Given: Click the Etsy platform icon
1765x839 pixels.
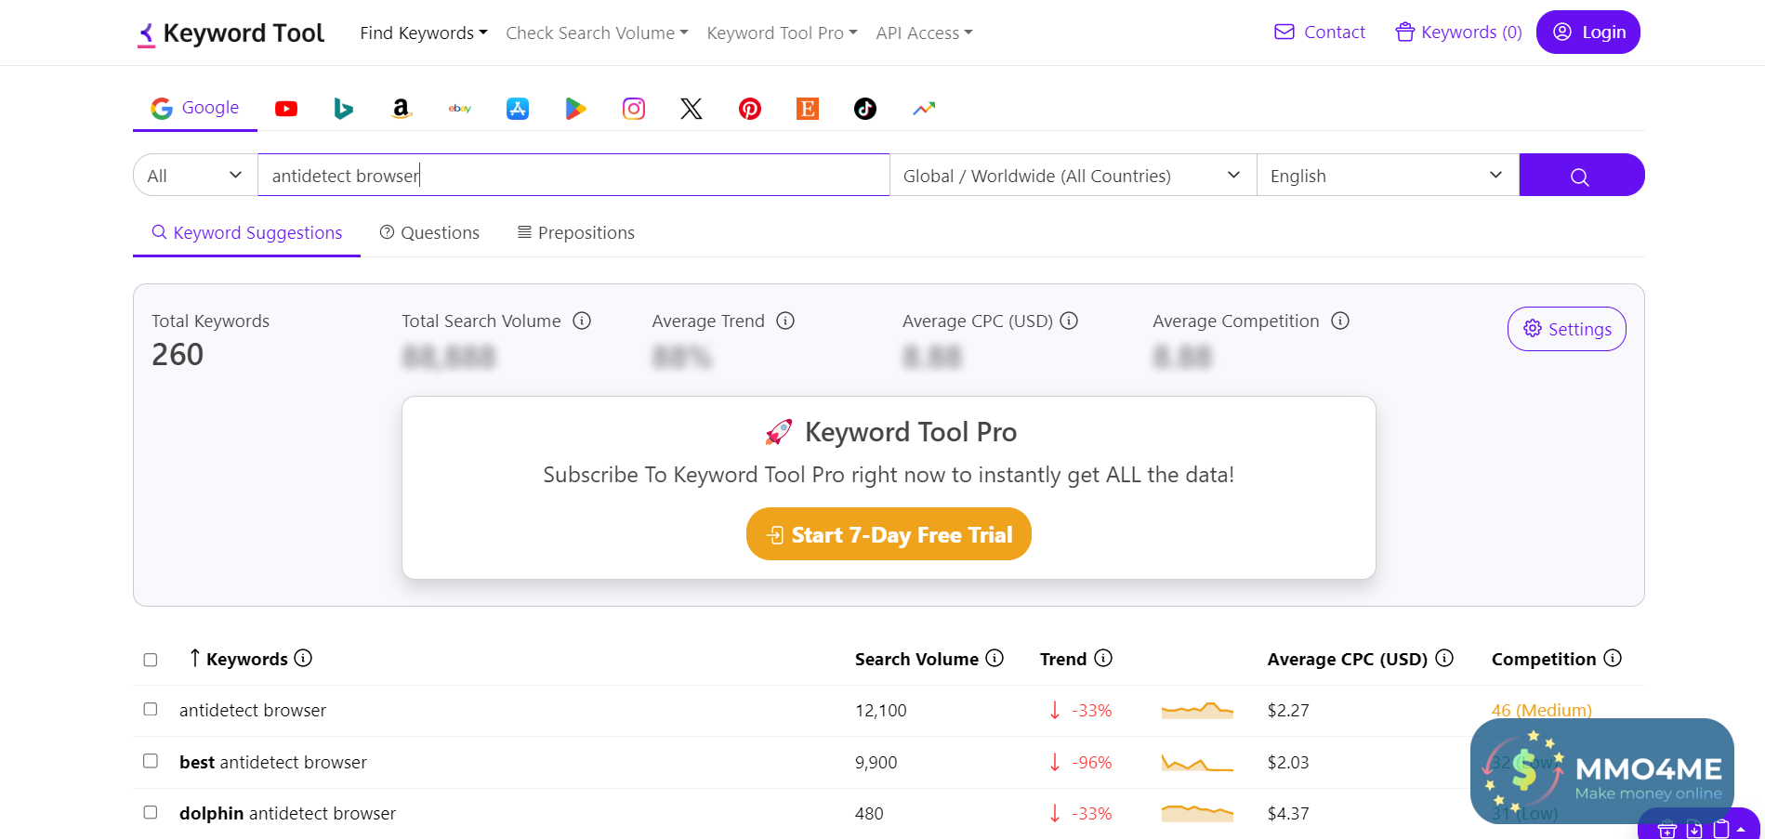Looking at the screenshot, I should click(x=808, y=109).
